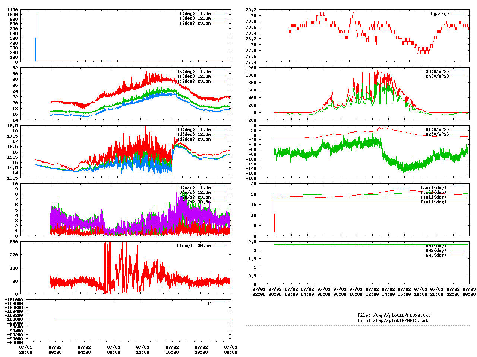Select the "Ts(deg) 1.6m" legend label
Viewport: 477px width, 357px height.
194,71
